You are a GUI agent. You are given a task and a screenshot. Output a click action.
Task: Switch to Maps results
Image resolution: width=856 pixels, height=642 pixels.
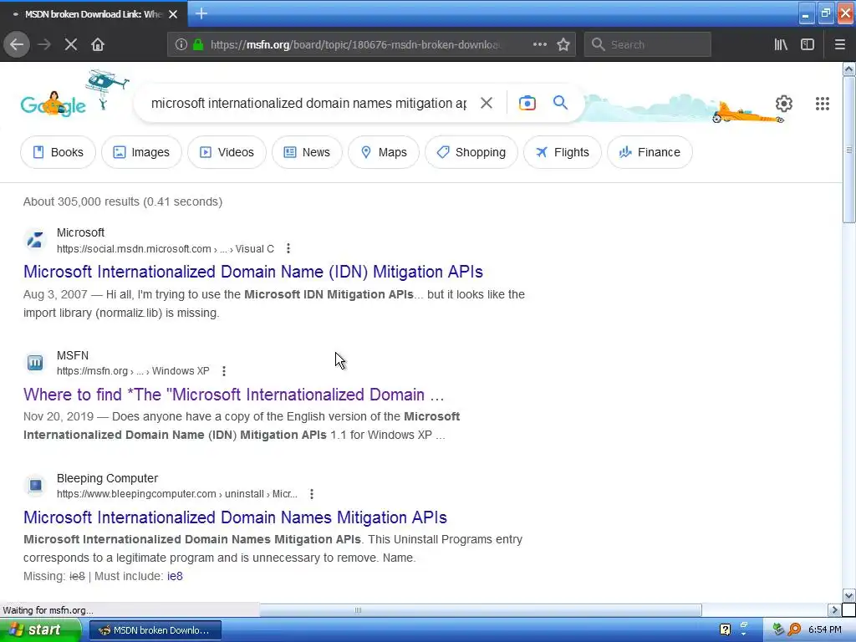(x=383, y=152)
